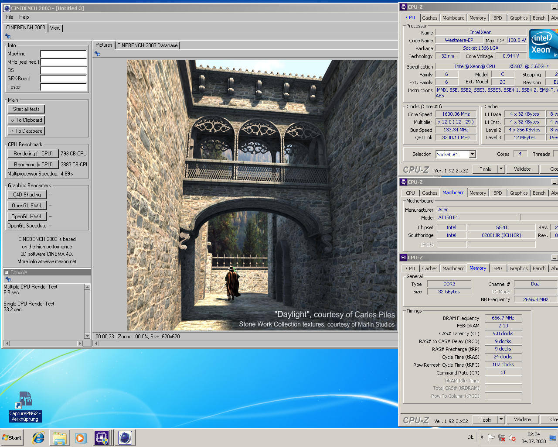This screenshot has height=447, width=558.
Task: Open the Action Center flag tray icon
Action: tap(491, 438)
